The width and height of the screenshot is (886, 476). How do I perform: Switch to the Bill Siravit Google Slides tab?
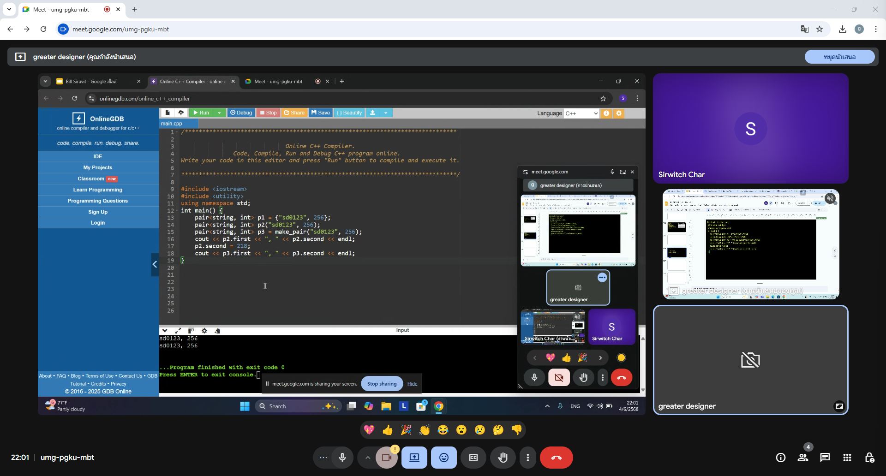[x=98, y=81]
